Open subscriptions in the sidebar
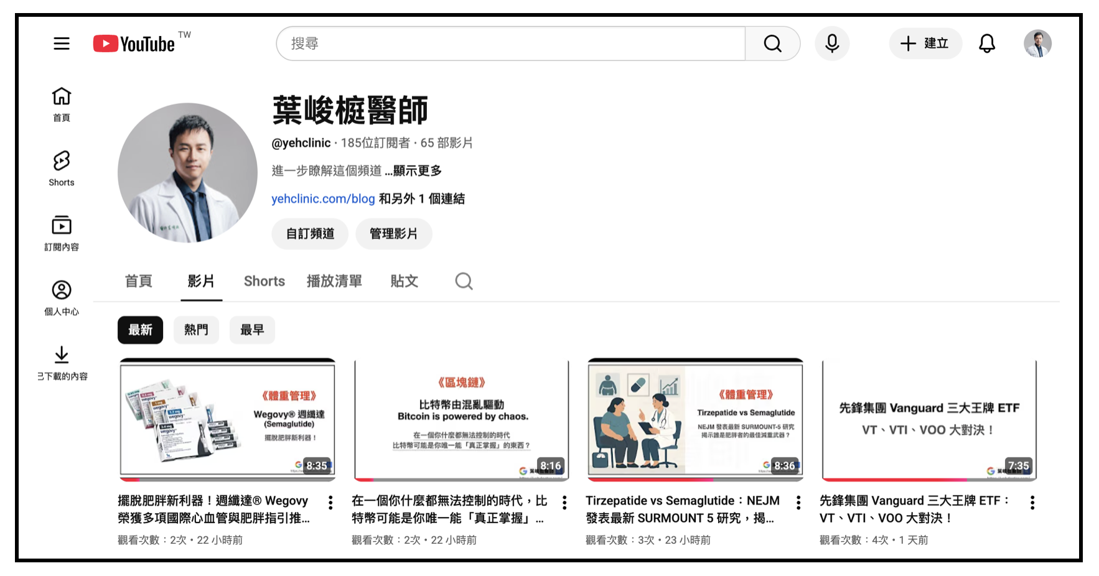The image size is (1099, 576). pyautogui.click(x=62, y=233)
